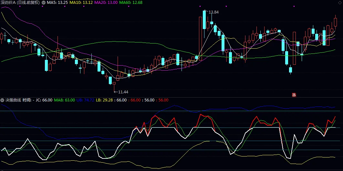Click the 时间: - label in indicator header
The width and height of the screenshot is (343, 171).
[28, 100]
